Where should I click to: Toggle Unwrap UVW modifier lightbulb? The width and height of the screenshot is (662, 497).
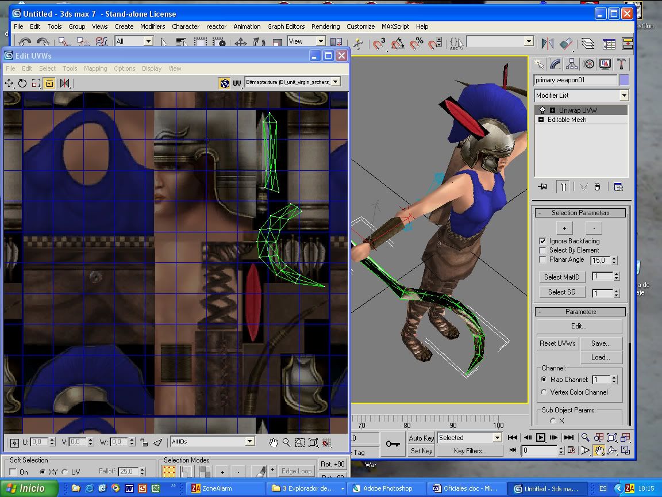(x=542, y=110)
